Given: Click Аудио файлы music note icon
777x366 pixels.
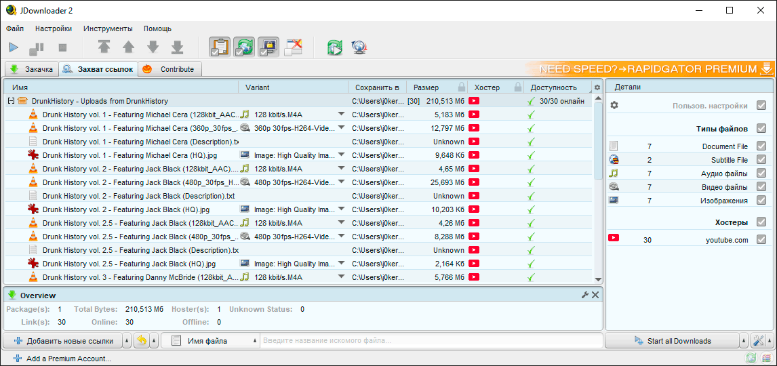Looking at the screenshot, I should (614, 174).
